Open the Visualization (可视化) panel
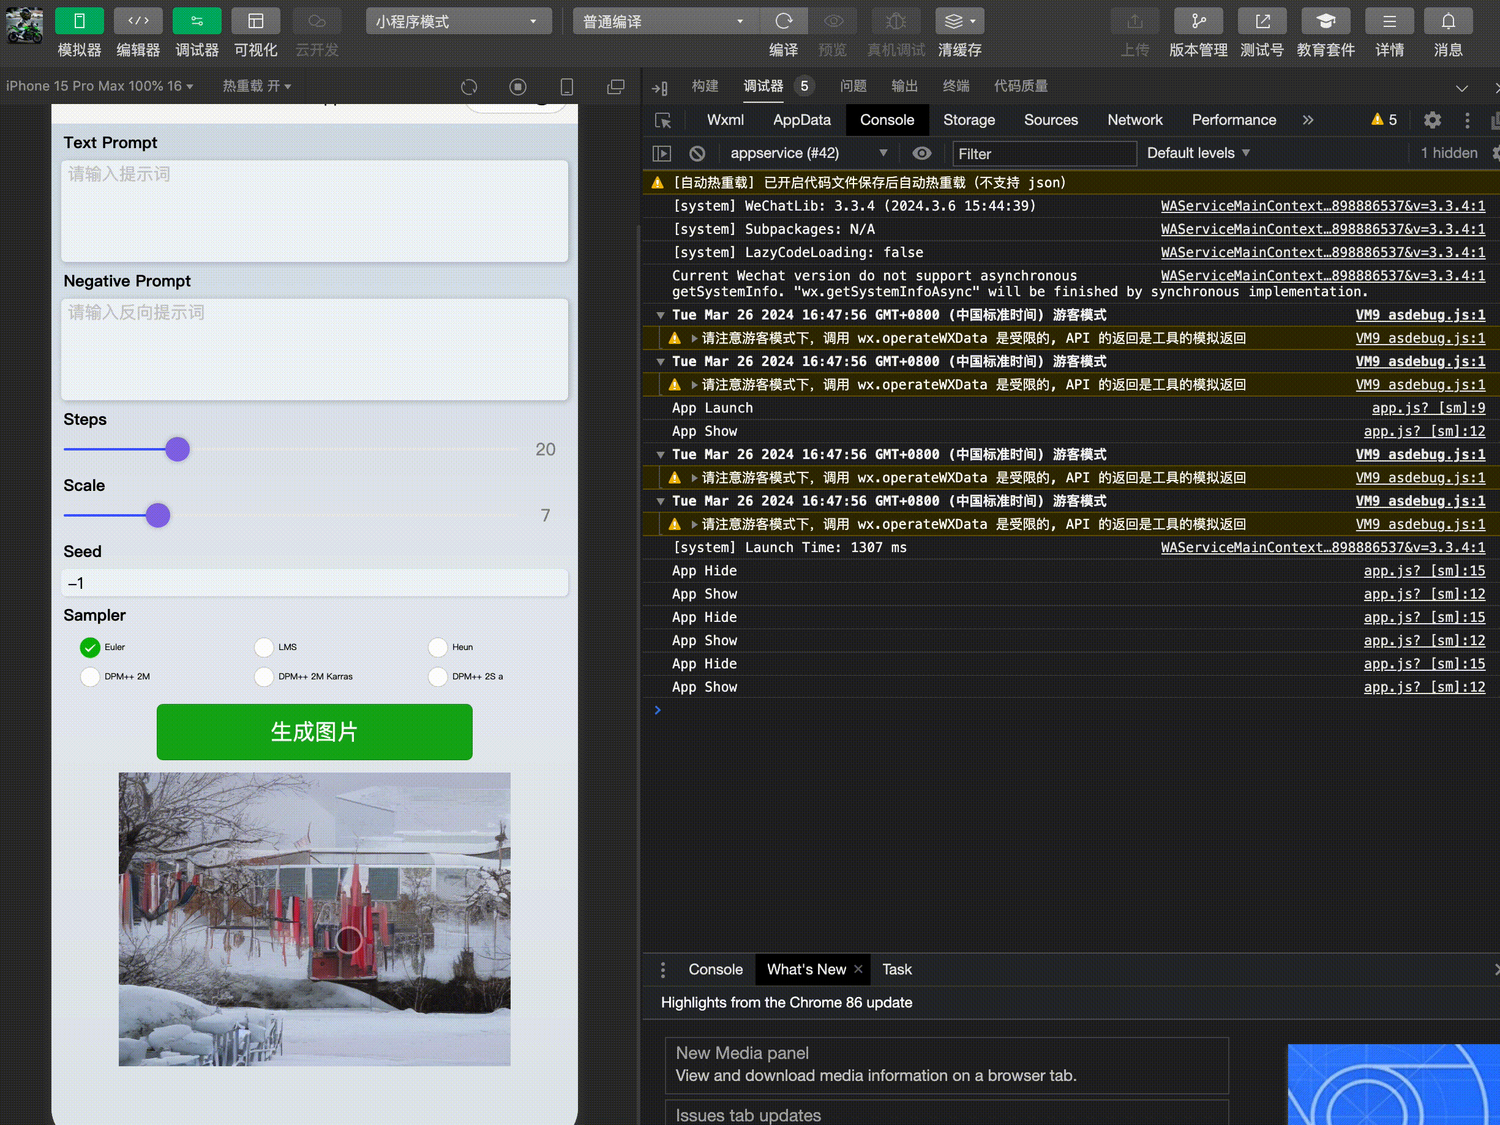 (256, 21)
